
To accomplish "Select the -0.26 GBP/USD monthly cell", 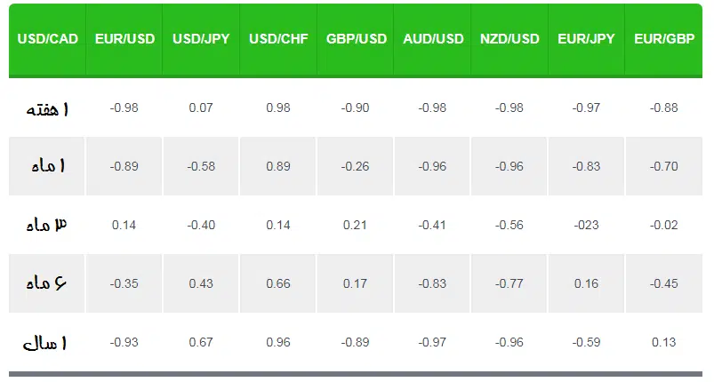I will click(x=355, y=166).
